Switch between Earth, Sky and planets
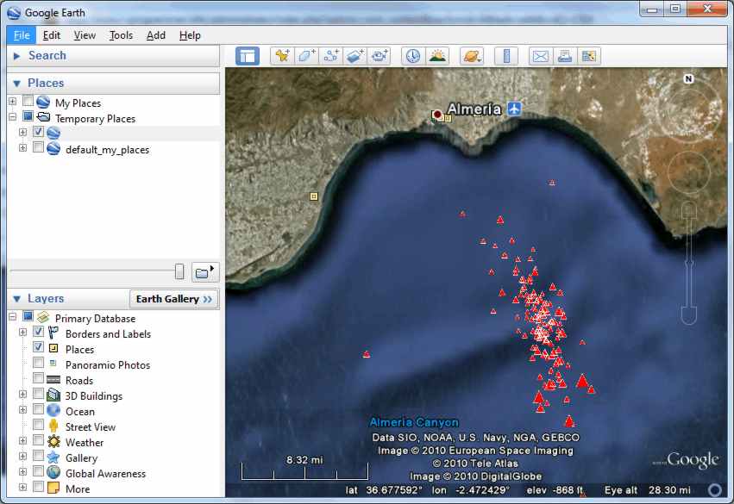 click(x=472, y=56)
